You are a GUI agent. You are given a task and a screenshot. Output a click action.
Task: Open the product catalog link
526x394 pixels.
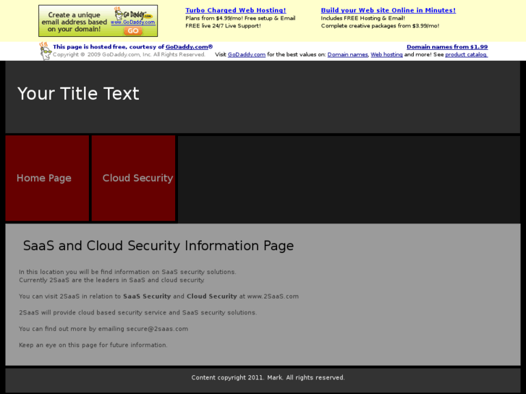[x=466, y=55]
